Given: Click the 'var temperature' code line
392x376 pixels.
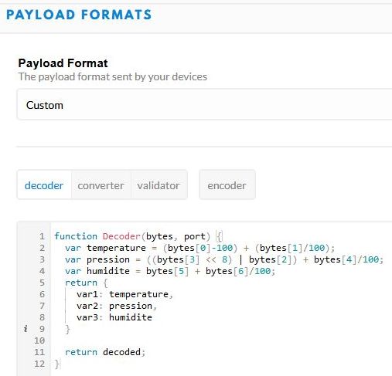Looking at the screenshot, I should (x=199, y=248).
